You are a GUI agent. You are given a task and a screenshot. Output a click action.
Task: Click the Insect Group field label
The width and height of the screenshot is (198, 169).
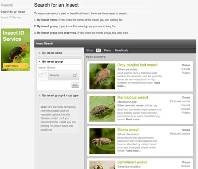click(x=47, y=68)
